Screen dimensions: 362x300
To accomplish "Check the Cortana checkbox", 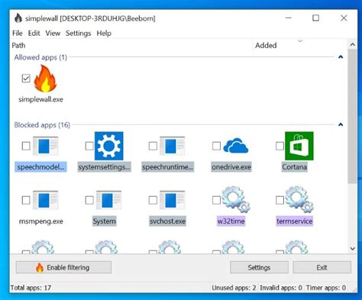I will (x=280, y=146).
